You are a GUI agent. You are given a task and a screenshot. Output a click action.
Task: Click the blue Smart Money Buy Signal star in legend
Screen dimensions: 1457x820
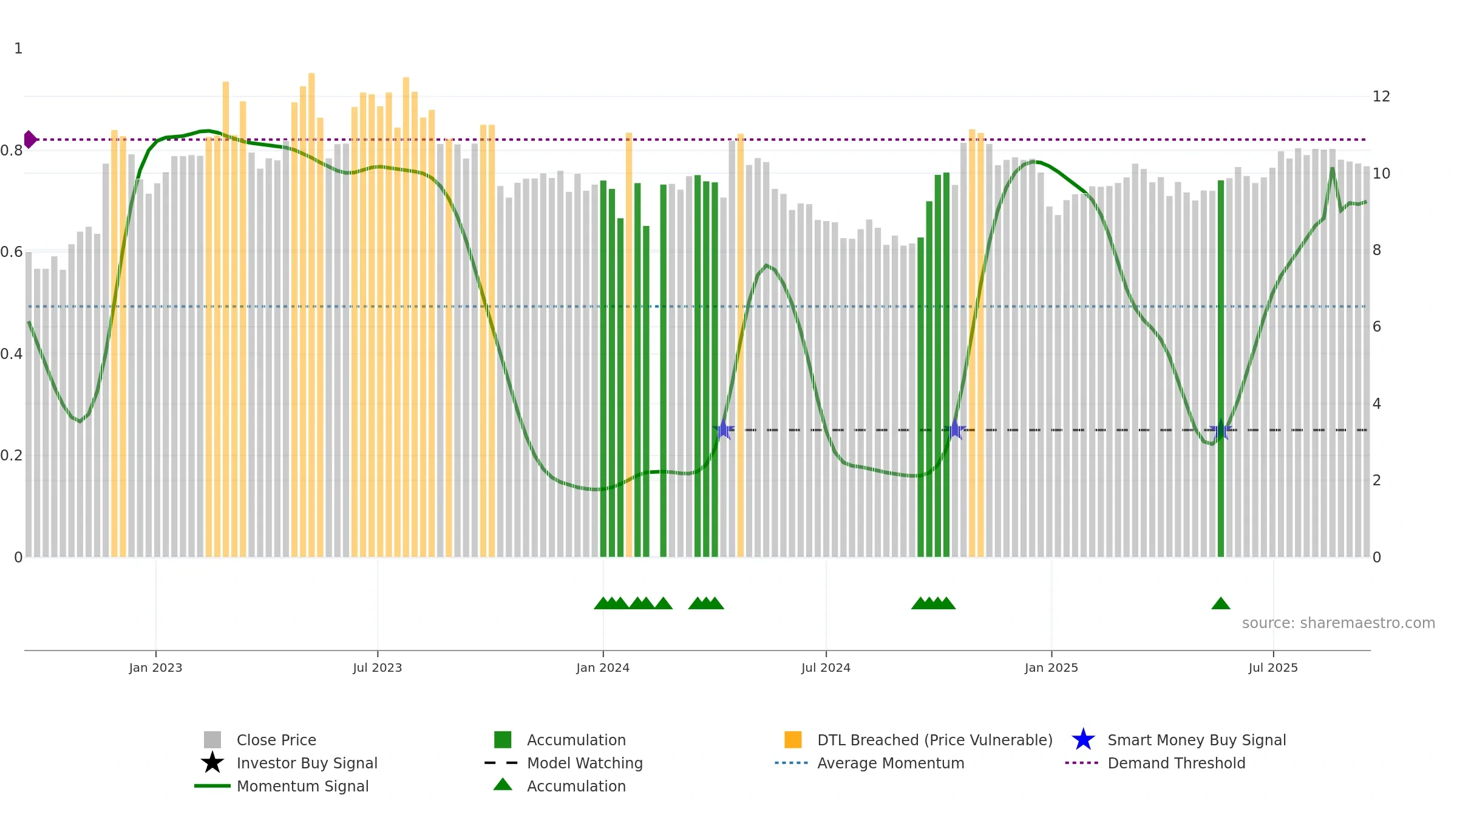coord(1083,740)
